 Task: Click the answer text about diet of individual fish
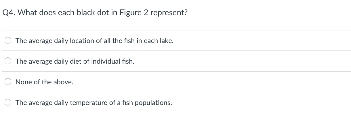point(75,61)
